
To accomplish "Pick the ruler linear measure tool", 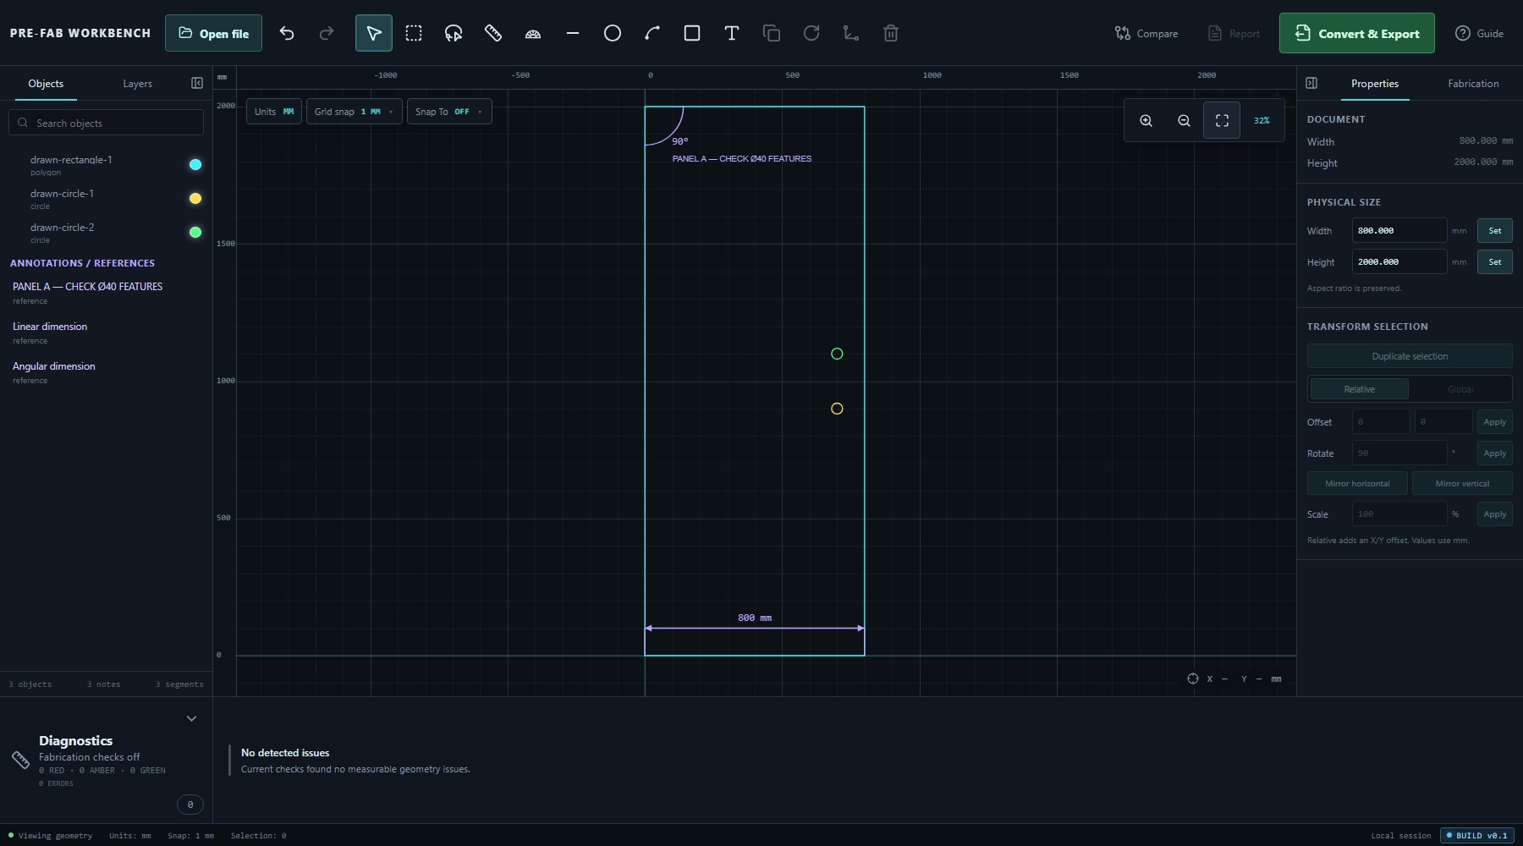I will tap(493, 33).
